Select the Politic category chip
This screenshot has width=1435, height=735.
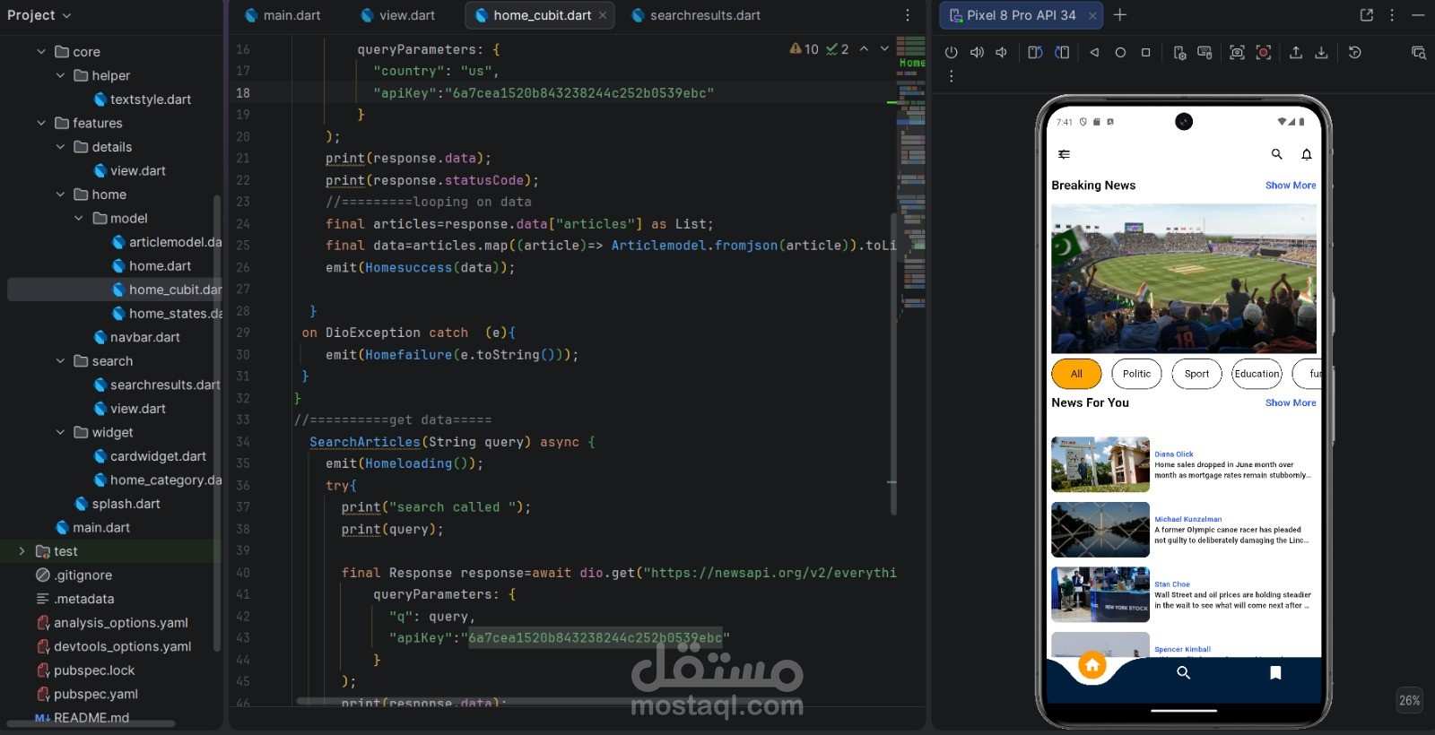[x=1136, y=374]
